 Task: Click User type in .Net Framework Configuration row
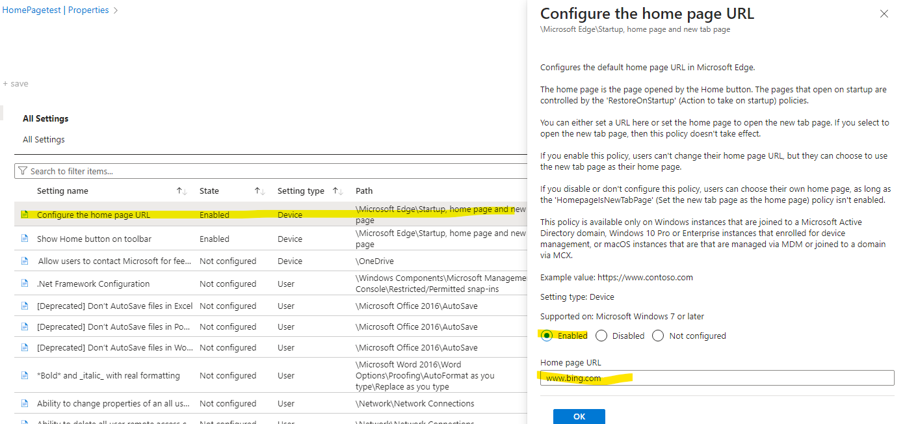pyautogui.click(x=286, y=284)
